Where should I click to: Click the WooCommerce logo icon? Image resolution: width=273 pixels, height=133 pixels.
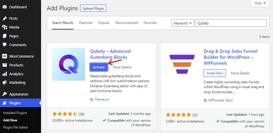[5, 56]
